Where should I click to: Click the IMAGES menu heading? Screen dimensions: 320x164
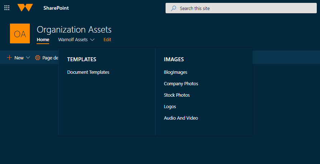(x=174, y=59)
